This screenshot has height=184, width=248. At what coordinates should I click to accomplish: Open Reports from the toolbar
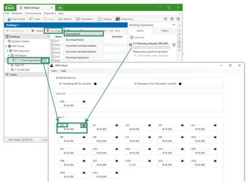pyautogui.click(x=64, y=19)
